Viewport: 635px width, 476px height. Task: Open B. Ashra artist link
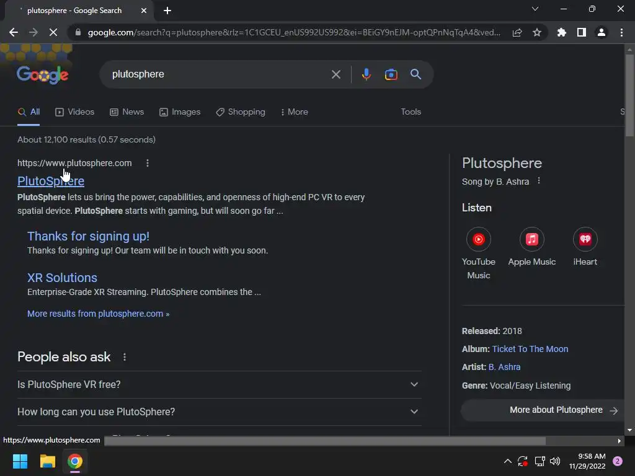pyautogui.click(x=504, y=367)
